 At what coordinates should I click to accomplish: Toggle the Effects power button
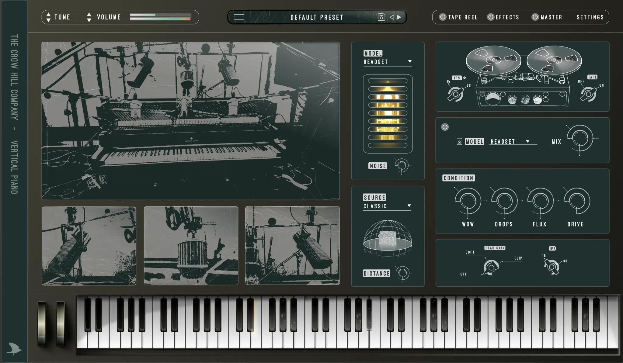click(490, 17)
